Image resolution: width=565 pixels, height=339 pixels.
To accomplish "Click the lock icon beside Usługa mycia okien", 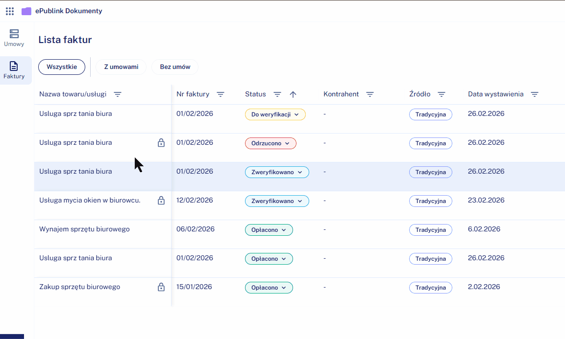I will 161,201.
